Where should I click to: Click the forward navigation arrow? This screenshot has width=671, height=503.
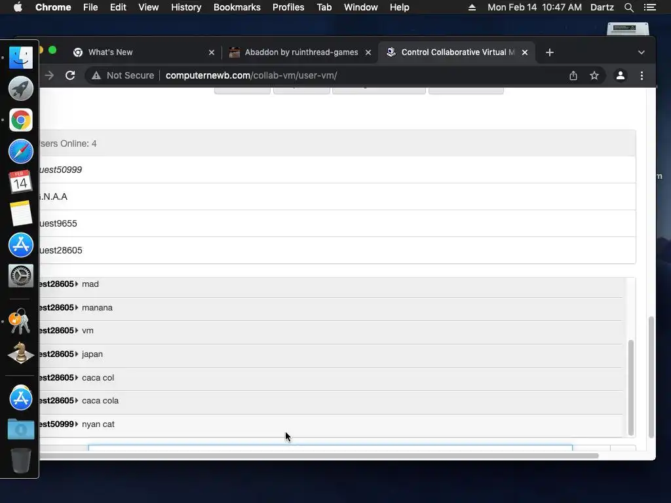pos(49,75)
